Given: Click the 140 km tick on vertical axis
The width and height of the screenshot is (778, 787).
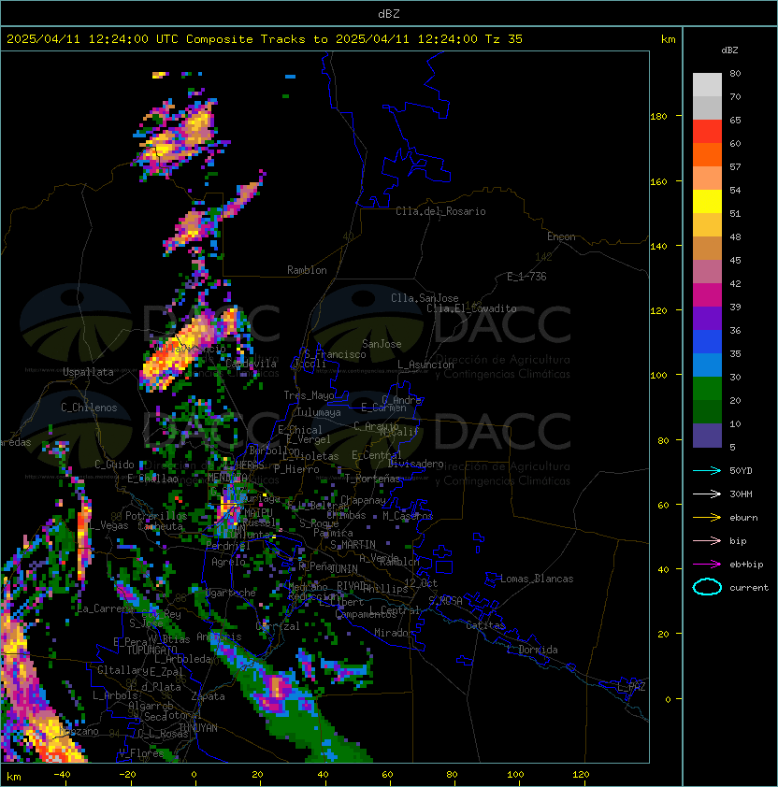Looking at the screenshot, I should pos(658,246).
